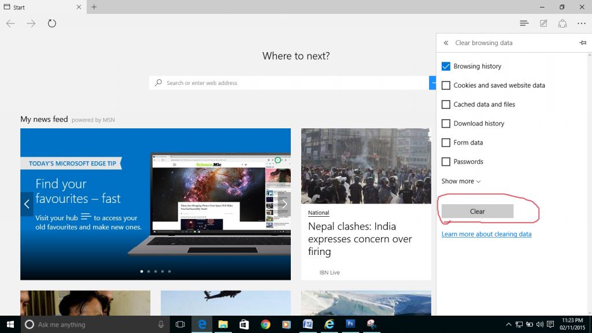
Task: Check Passwords checkbox
Action: click(x=446, y=162)
